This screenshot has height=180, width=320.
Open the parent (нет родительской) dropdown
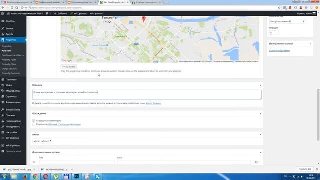pyautogui.click(x=287, y=21)
